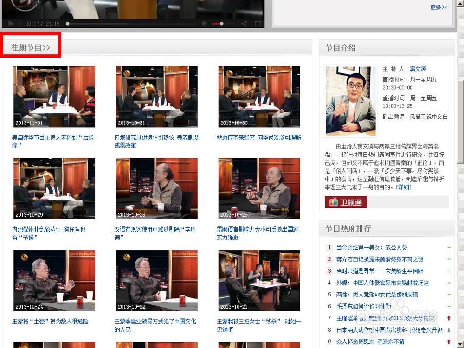Open ranking item 众人怀念周恩来 毛泽东不解
Viewport: 464px width, 348px height.
pos(370,342)
